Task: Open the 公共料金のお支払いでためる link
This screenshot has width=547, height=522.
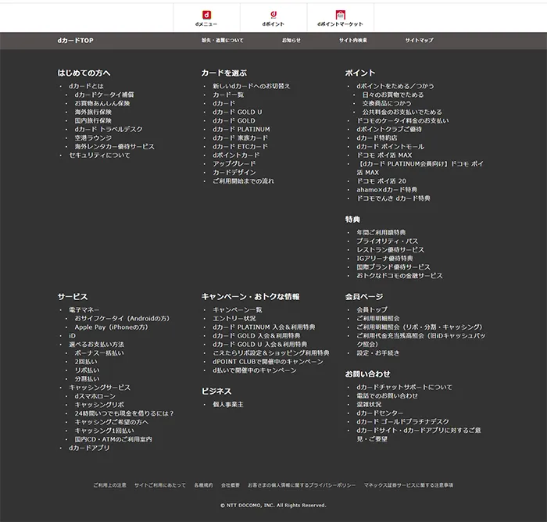Action: (x=402, y=112)
